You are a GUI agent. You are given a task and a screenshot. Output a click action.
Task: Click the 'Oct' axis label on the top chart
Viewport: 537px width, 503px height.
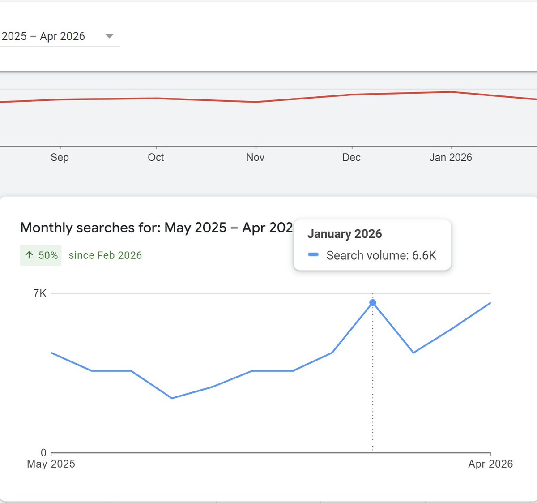click(x=156, y=157)
